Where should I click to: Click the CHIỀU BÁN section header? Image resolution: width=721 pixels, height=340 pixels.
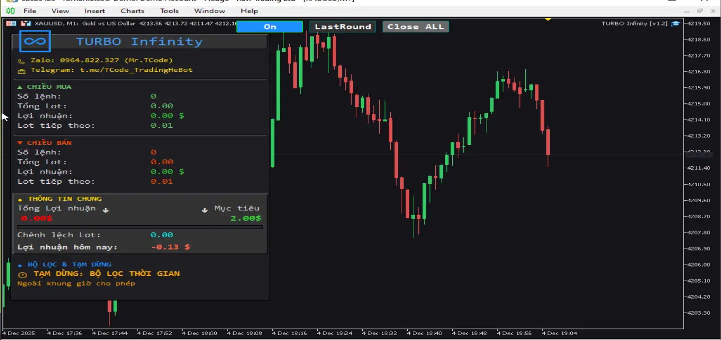(x=45, y=143)
